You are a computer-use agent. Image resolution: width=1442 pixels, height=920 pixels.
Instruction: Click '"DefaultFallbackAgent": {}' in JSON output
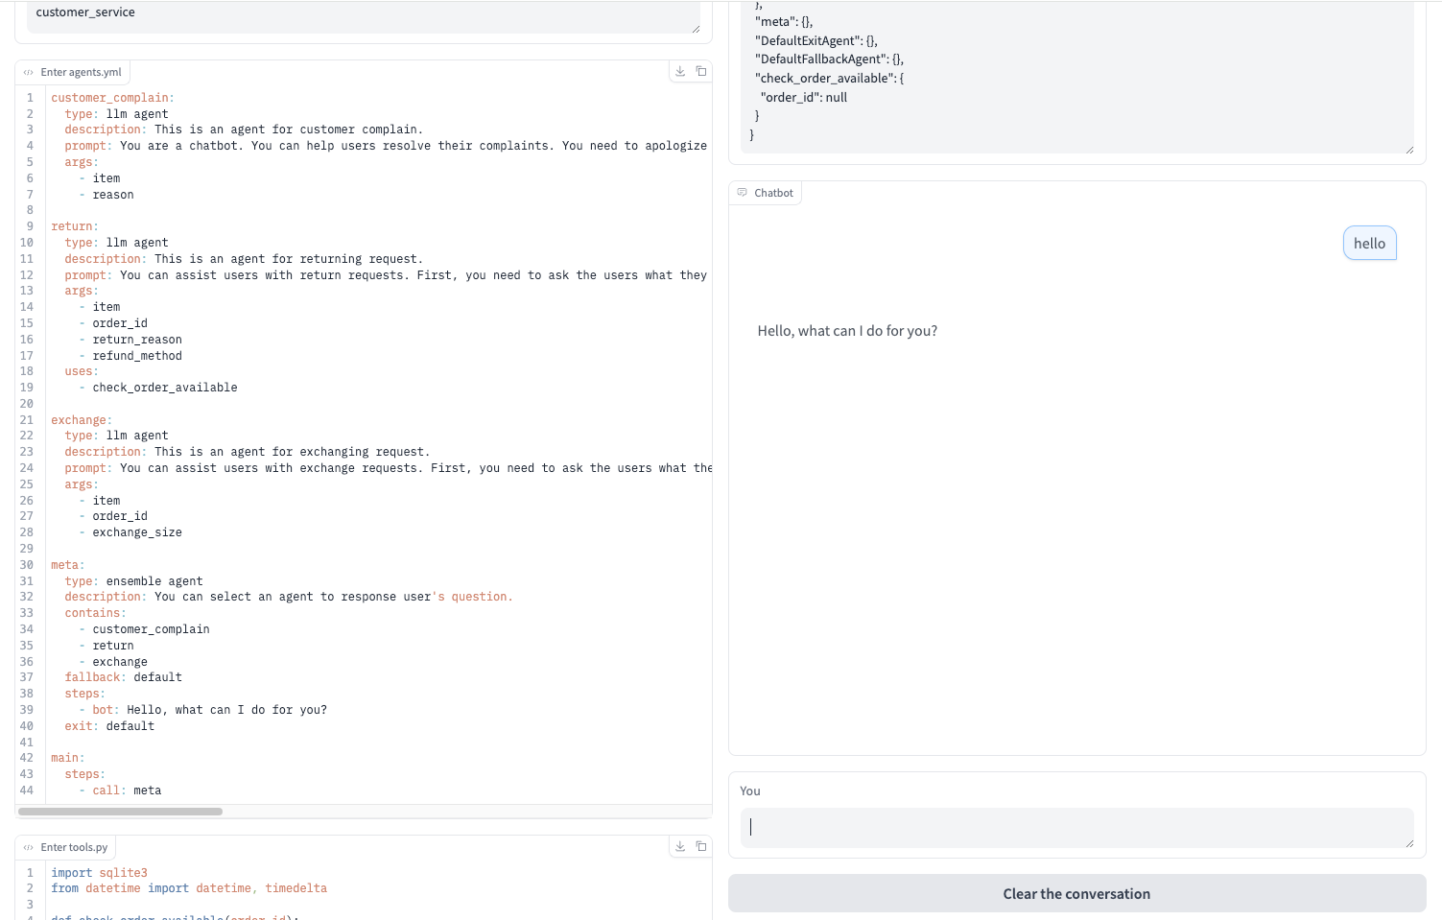click(x=829, y=59)
